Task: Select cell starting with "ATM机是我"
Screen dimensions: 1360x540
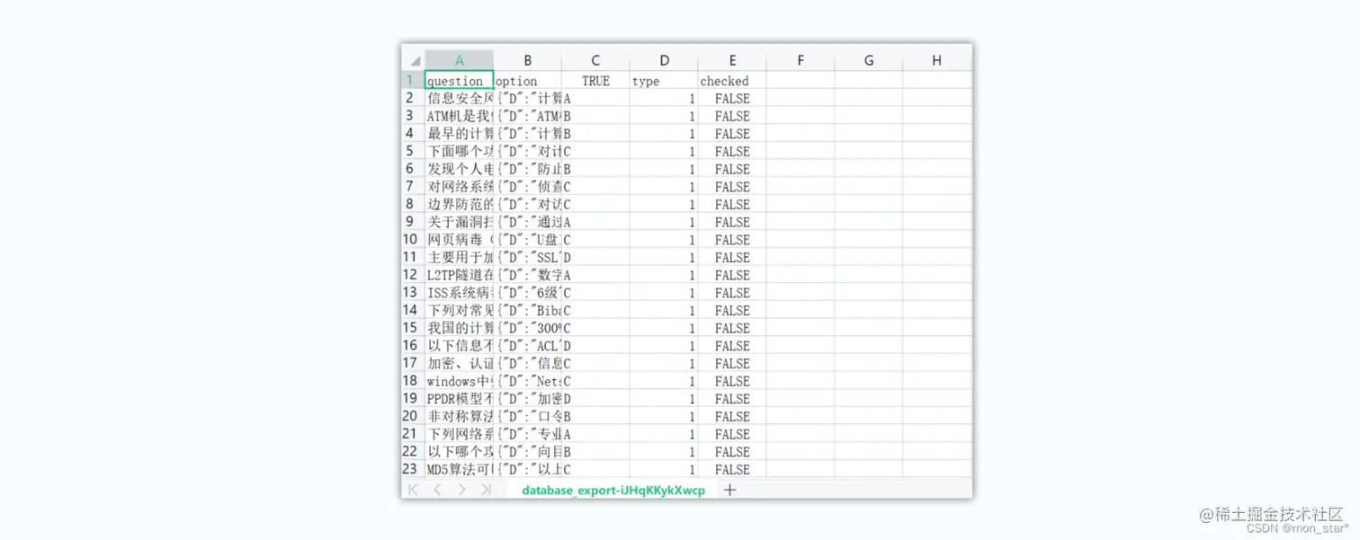Action: click(x=459, y=116)
